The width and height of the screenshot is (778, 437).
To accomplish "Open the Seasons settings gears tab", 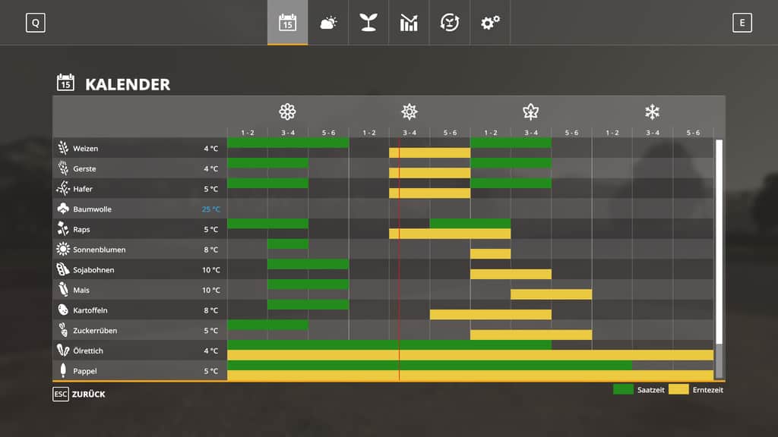I will coord(490,23).
